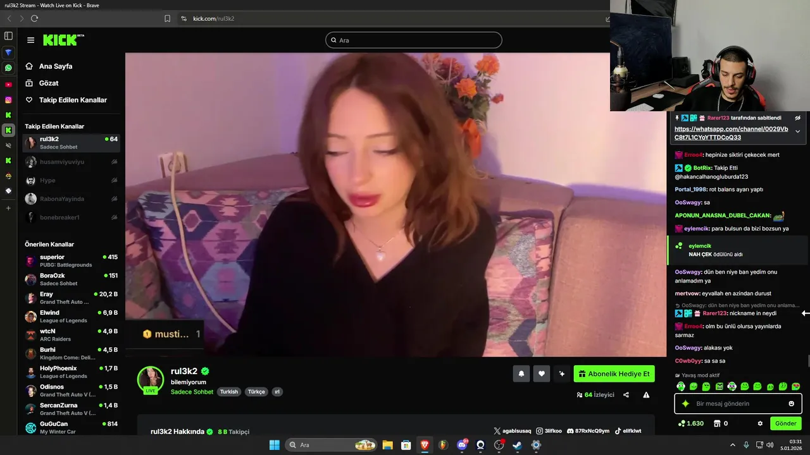This screenshot has width=810, height=455.
Task: Open chat shop icon
Action: pos(717,423)
